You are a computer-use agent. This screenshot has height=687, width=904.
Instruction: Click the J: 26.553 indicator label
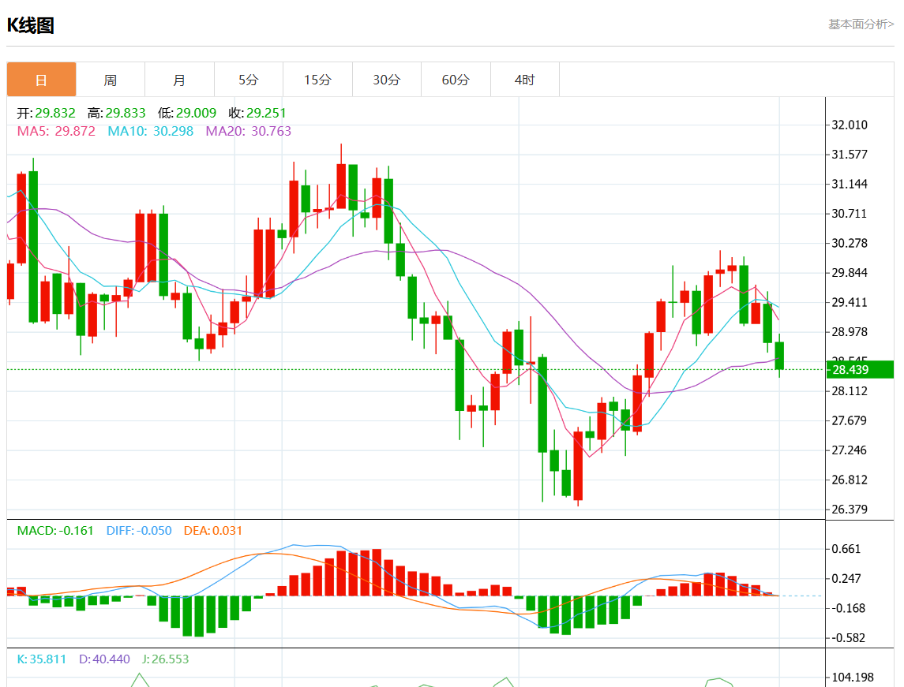pyautogui.click(x=165, y=659)
